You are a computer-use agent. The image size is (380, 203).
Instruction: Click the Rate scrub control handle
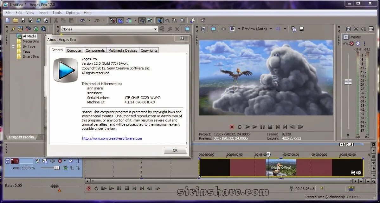pyautogui.click(x=54, y=186)
